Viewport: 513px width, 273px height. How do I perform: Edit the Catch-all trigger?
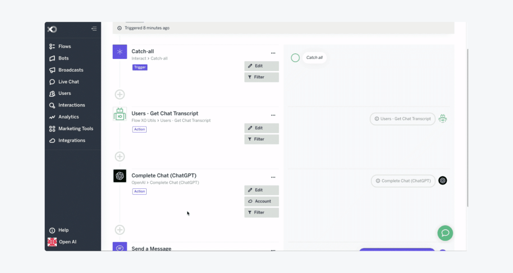click(261, 66)
